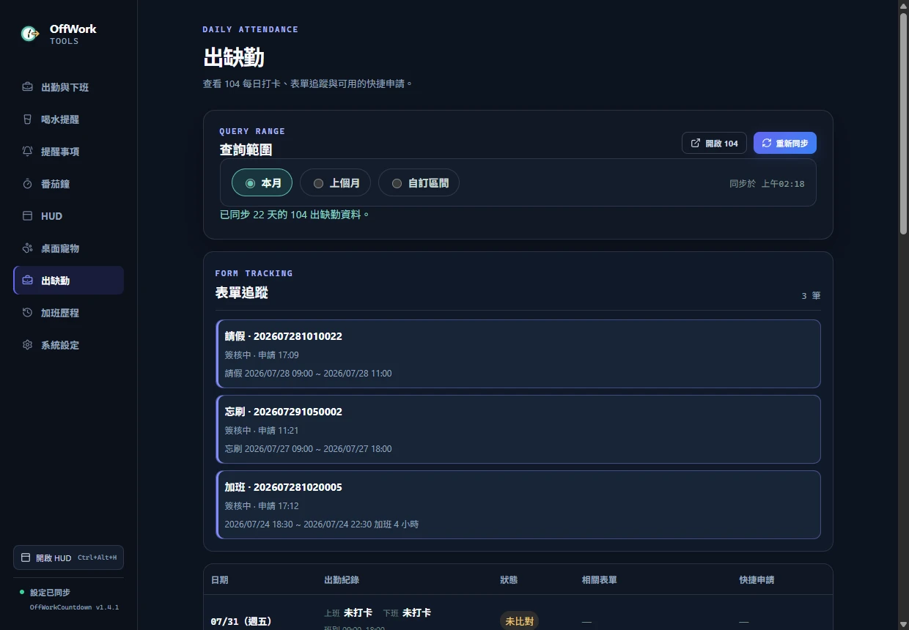The width and height of the screenshot is (909, 630).
Task: Open 加班歷程 page
Action: (x=68, y=313)
